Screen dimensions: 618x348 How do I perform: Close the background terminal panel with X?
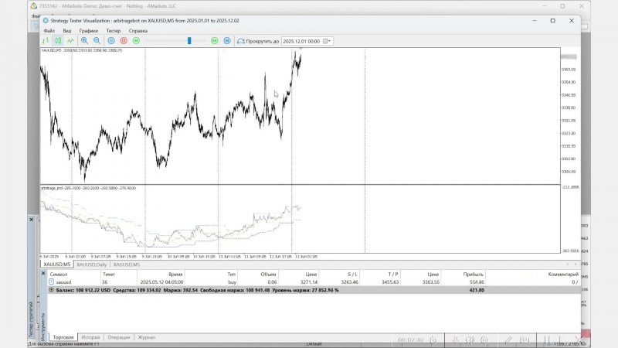point(32,220)
